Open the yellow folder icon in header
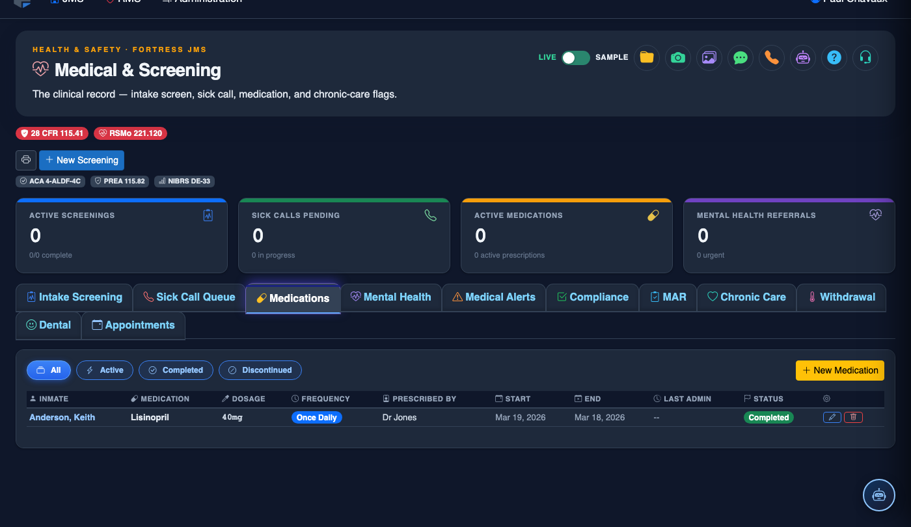 (646, 57)
